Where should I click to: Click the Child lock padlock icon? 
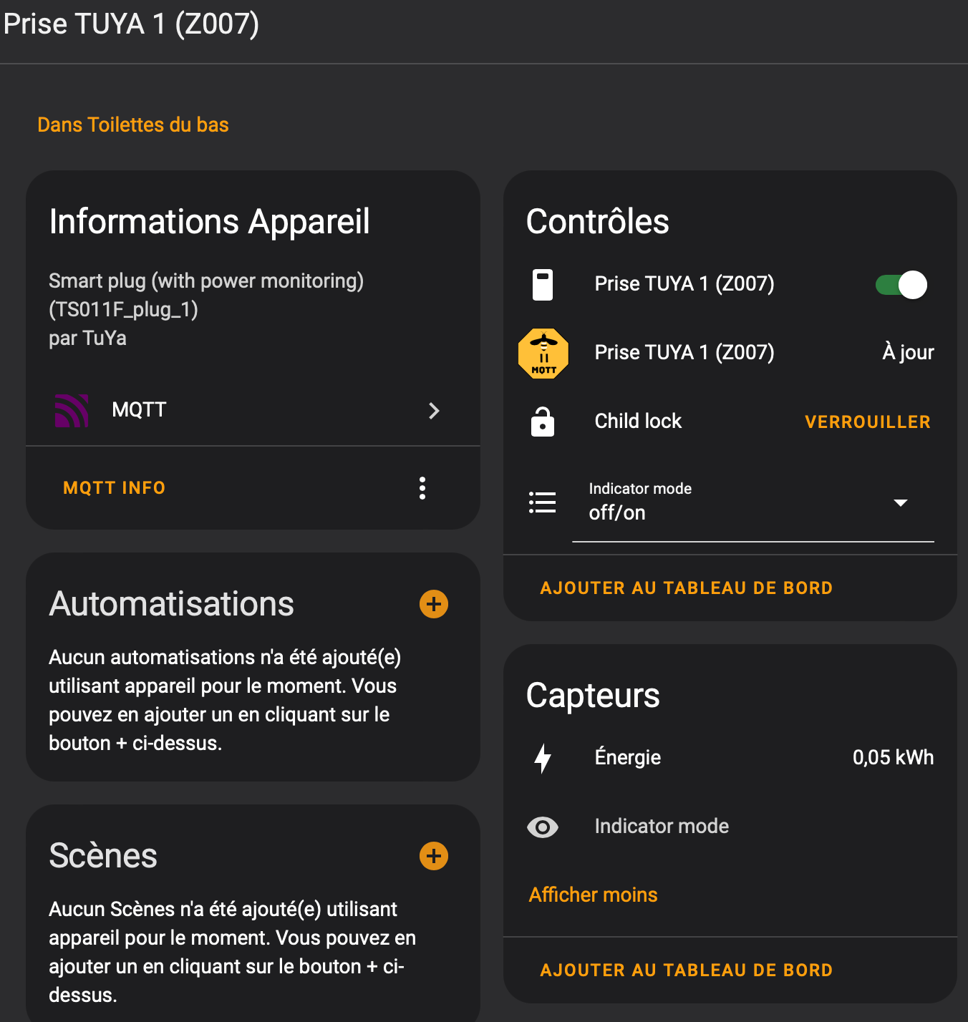coord(543,422)
